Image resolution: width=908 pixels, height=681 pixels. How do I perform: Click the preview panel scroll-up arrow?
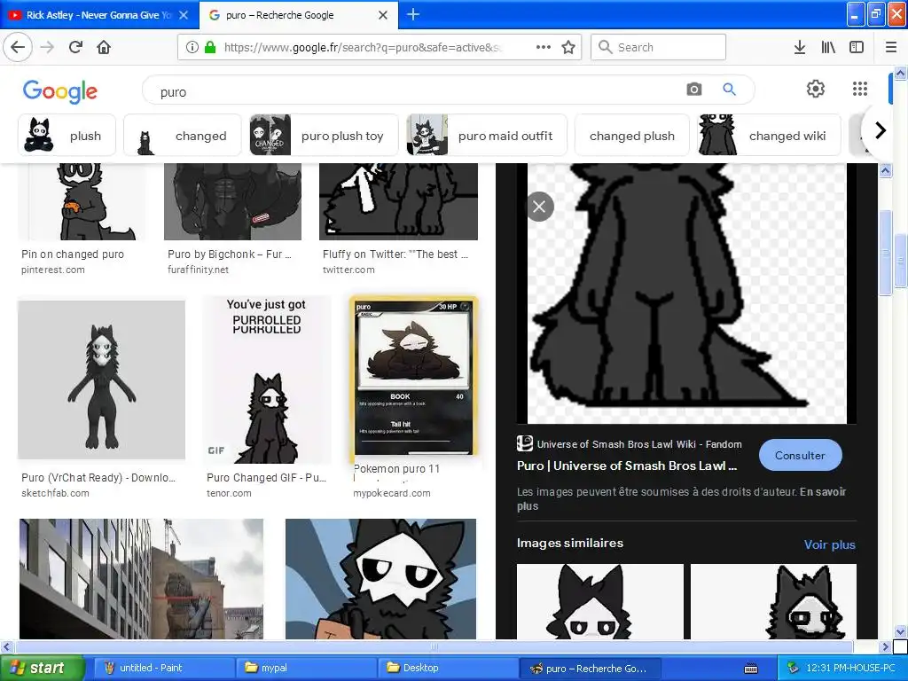coord(886,170)
